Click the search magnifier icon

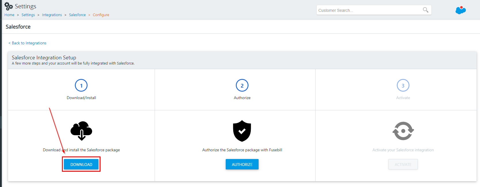coord(426,10)
